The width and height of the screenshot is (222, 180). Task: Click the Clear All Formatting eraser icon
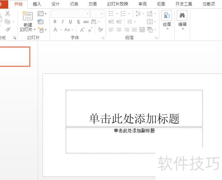click(101, 30)
